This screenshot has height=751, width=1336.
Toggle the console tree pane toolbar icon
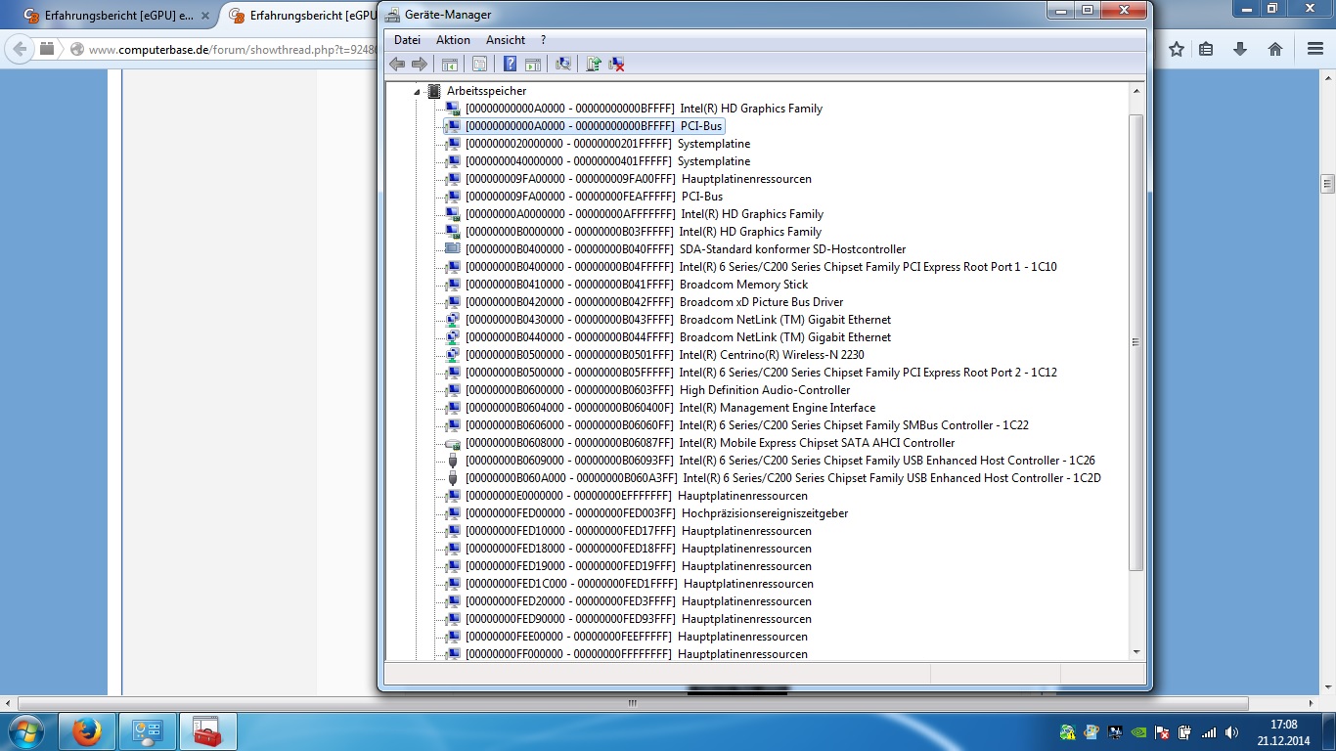point(450,64)
